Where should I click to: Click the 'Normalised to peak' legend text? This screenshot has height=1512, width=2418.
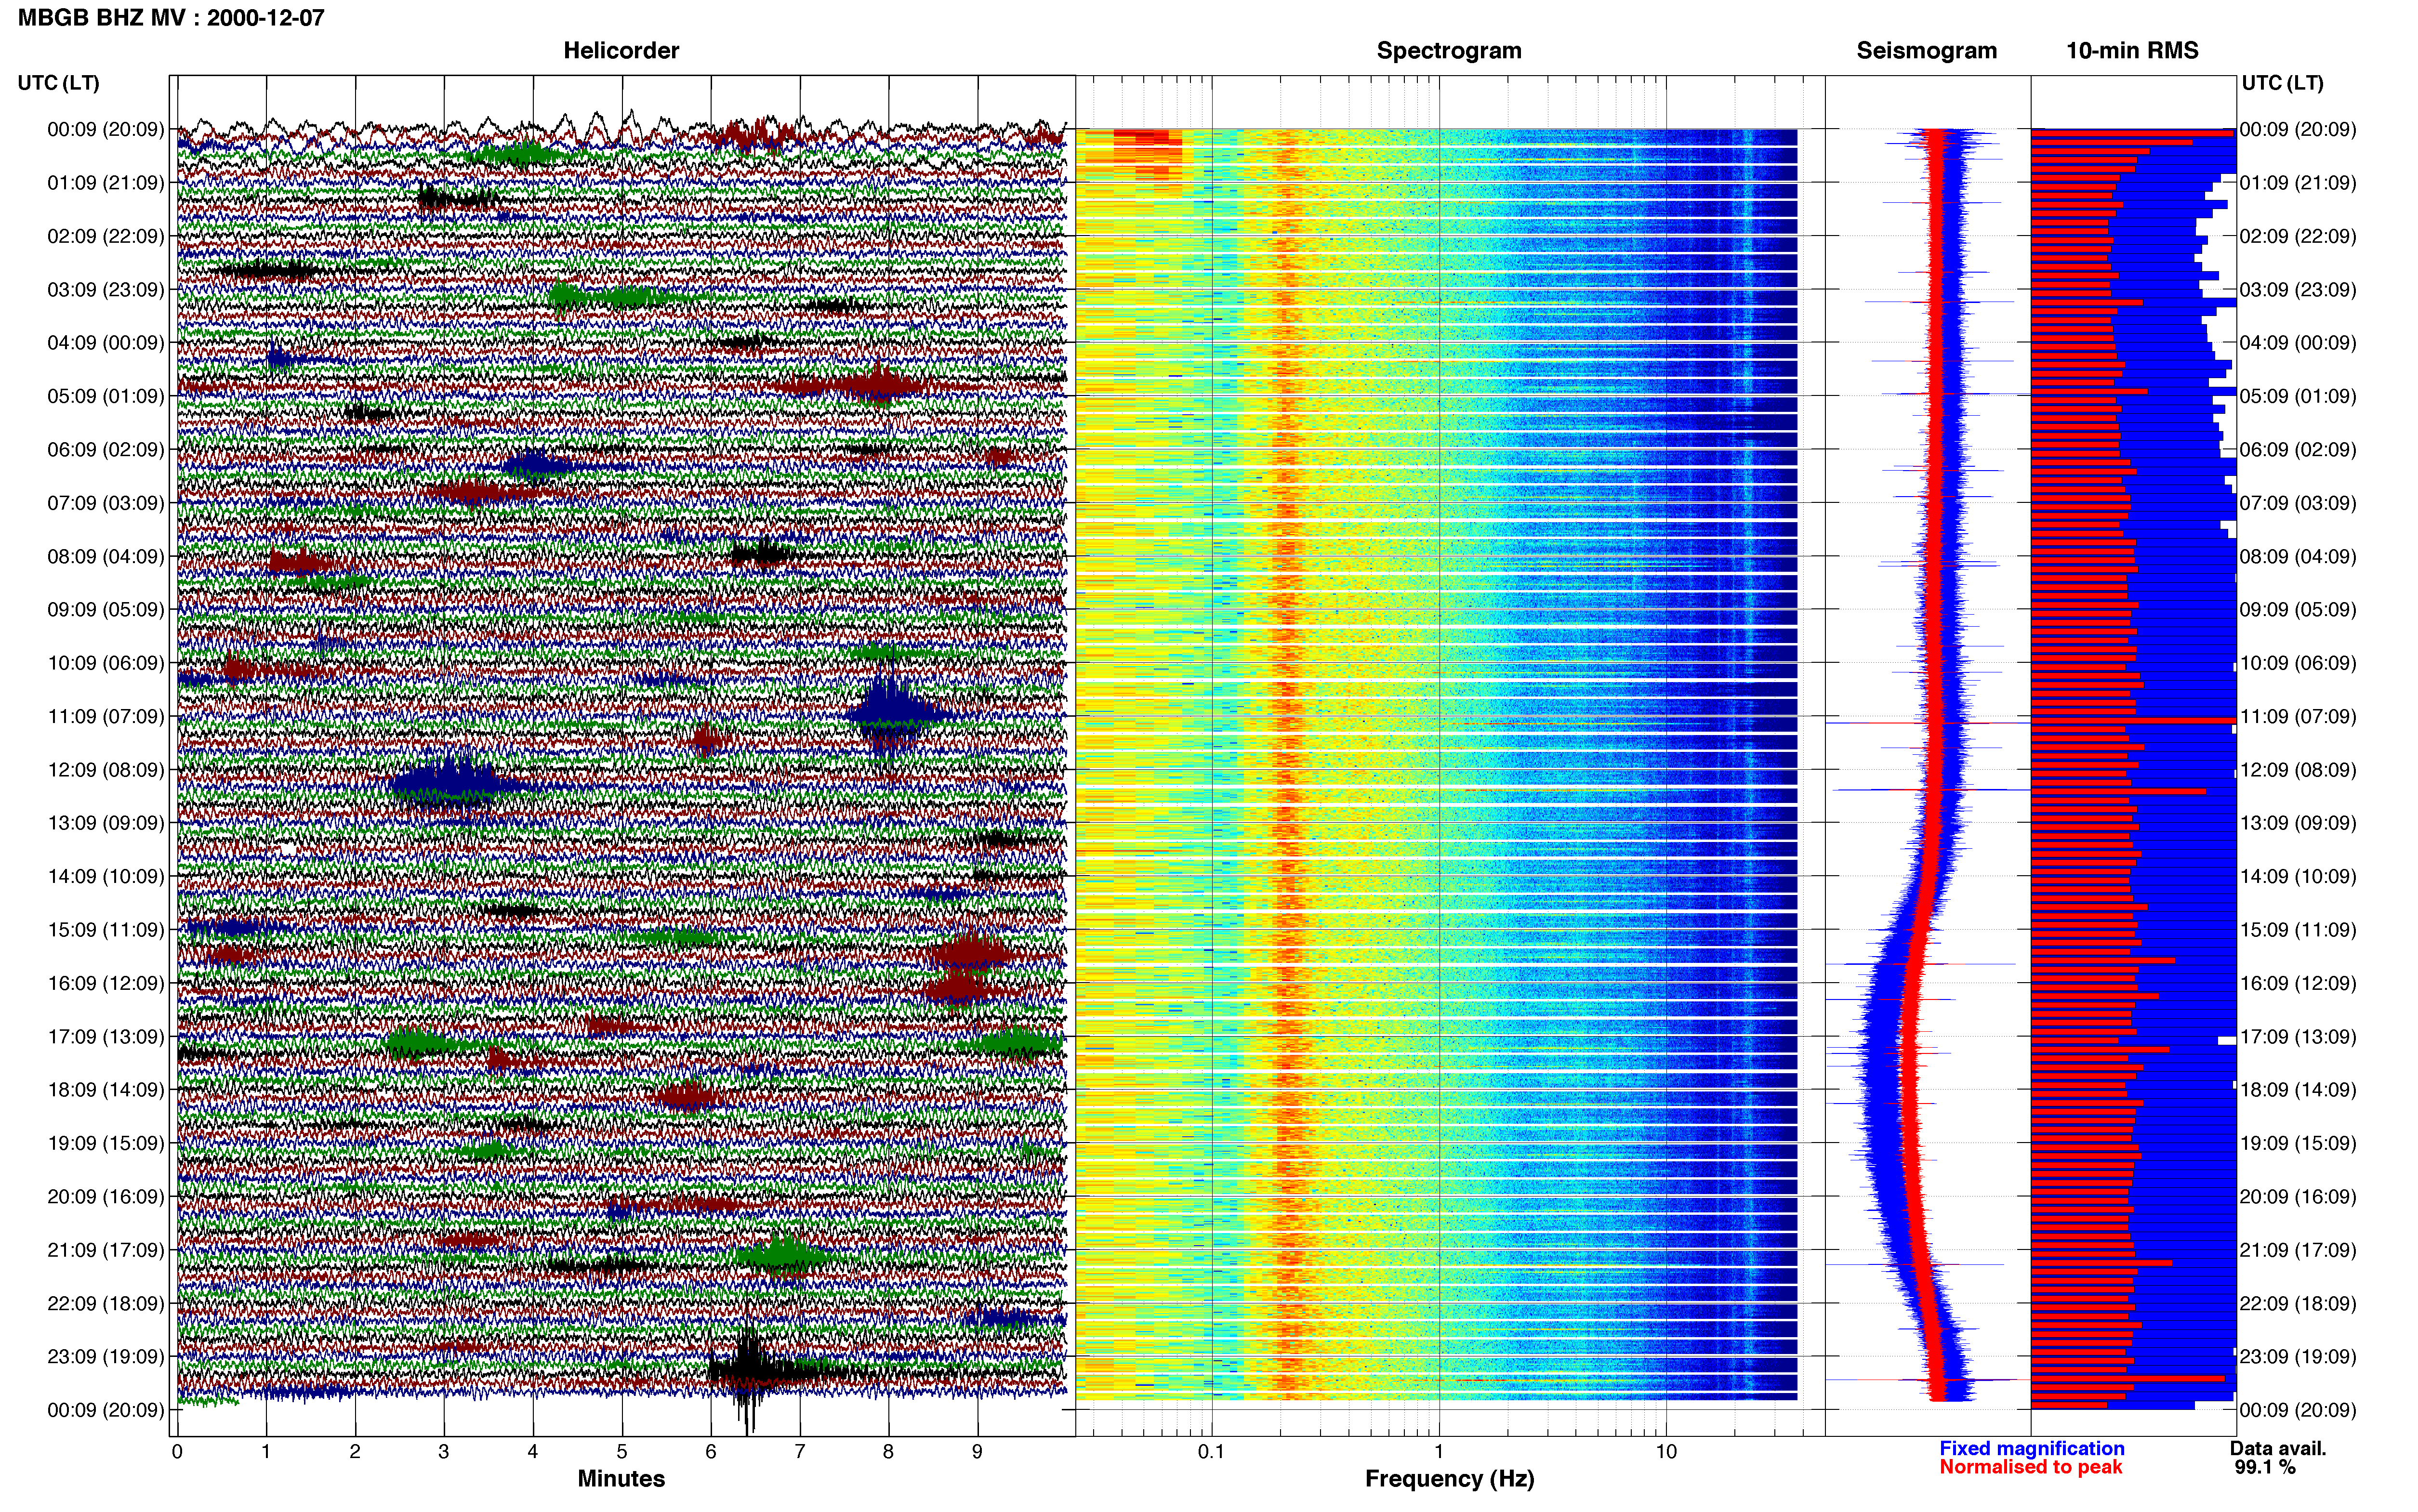[x=2030, y=1467]
